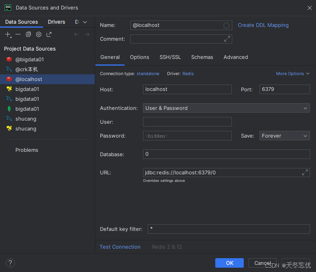
Task: Select shucang Hive data source
Action: [47, 129]
